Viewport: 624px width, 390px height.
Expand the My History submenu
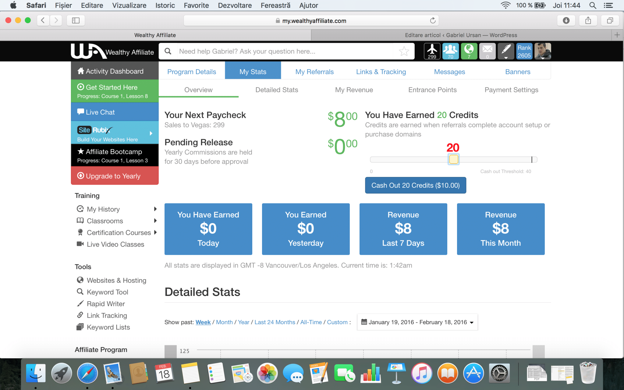(155, 209)
